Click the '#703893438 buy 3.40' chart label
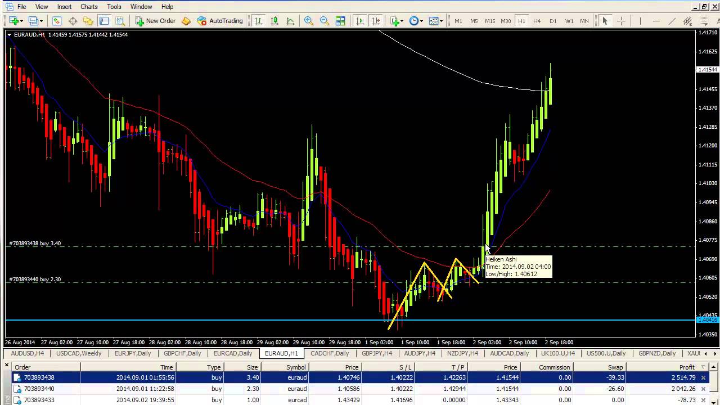Image resolution: width=720 pixels, height=405 pixels. [x=35, y=244]
